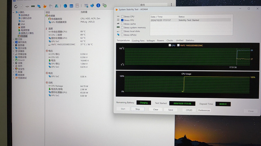
Task: Enable the Stress GPU(s) checkbox
Action: 122,35
